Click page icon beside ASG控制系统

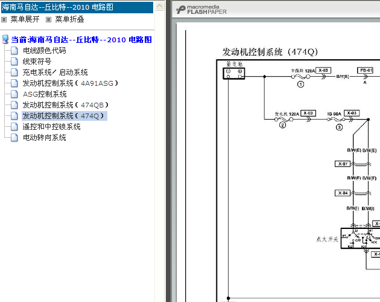tap(14, 94)
